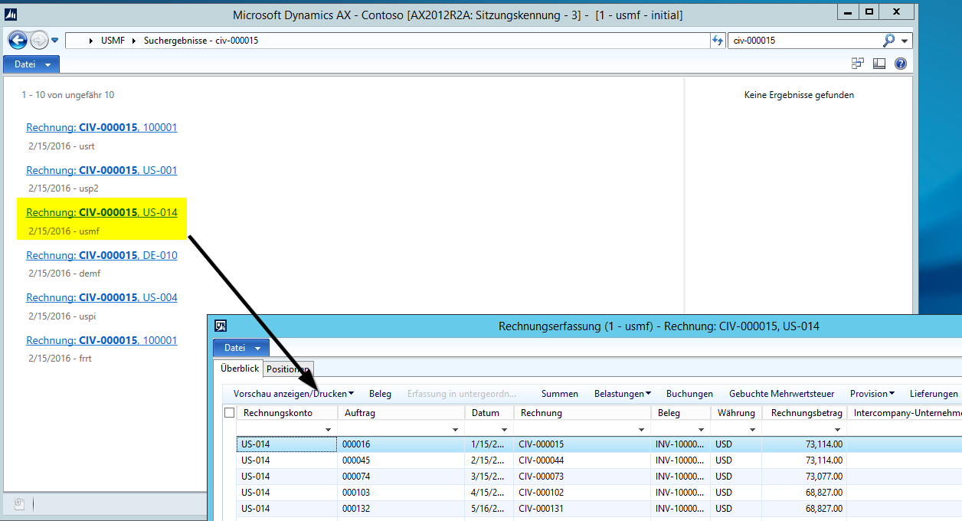
Task: Click the forward navigation arrow button
Action: (39, 41)
